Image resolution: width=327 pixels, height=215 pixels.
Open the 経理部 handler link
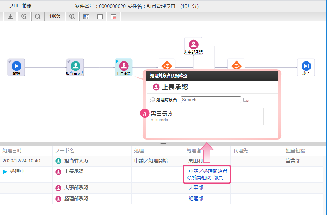coord(196,198)
